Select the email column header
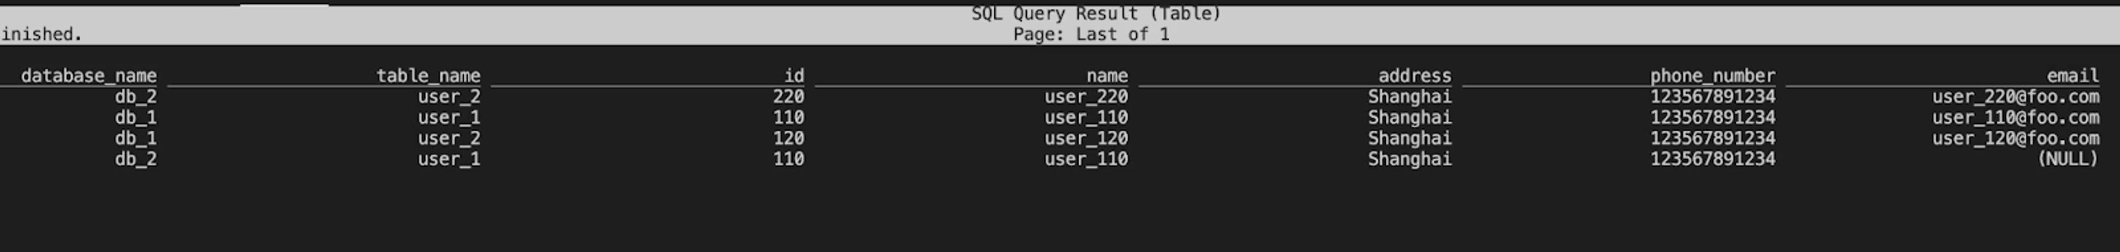The height and width of the screenshot is (252, 2120). [2073, 76]
